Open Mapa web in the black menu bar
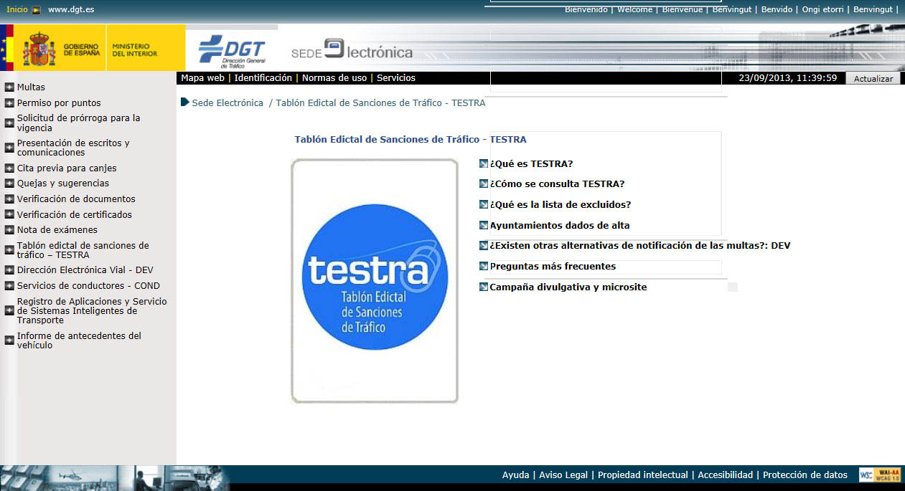905x491 pixels. 202,78
